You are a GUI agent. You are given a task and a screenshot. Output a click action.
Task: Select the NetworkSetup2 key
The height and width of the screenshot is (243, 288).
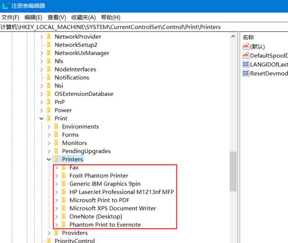(x=76, y=45)
